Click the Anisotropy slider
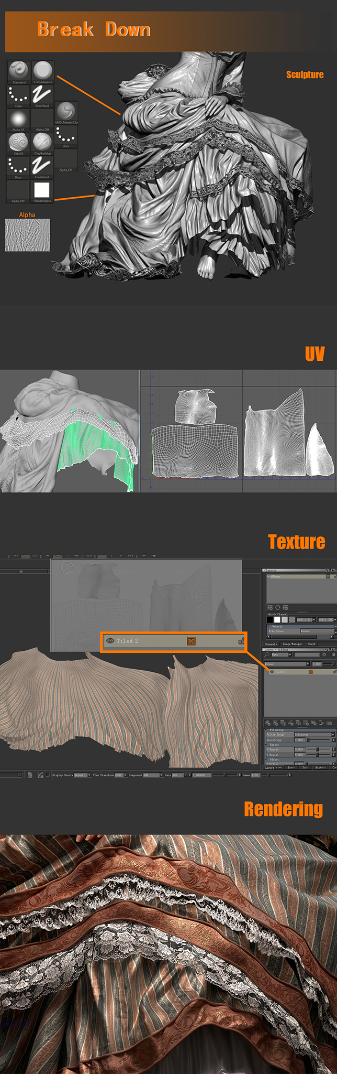This screenshot has width=337, height=1074. click(x=318, y=740)
